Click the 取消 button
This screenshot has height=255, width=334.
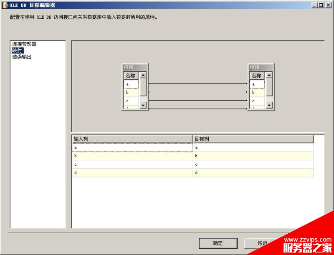[x=263, y=243]
